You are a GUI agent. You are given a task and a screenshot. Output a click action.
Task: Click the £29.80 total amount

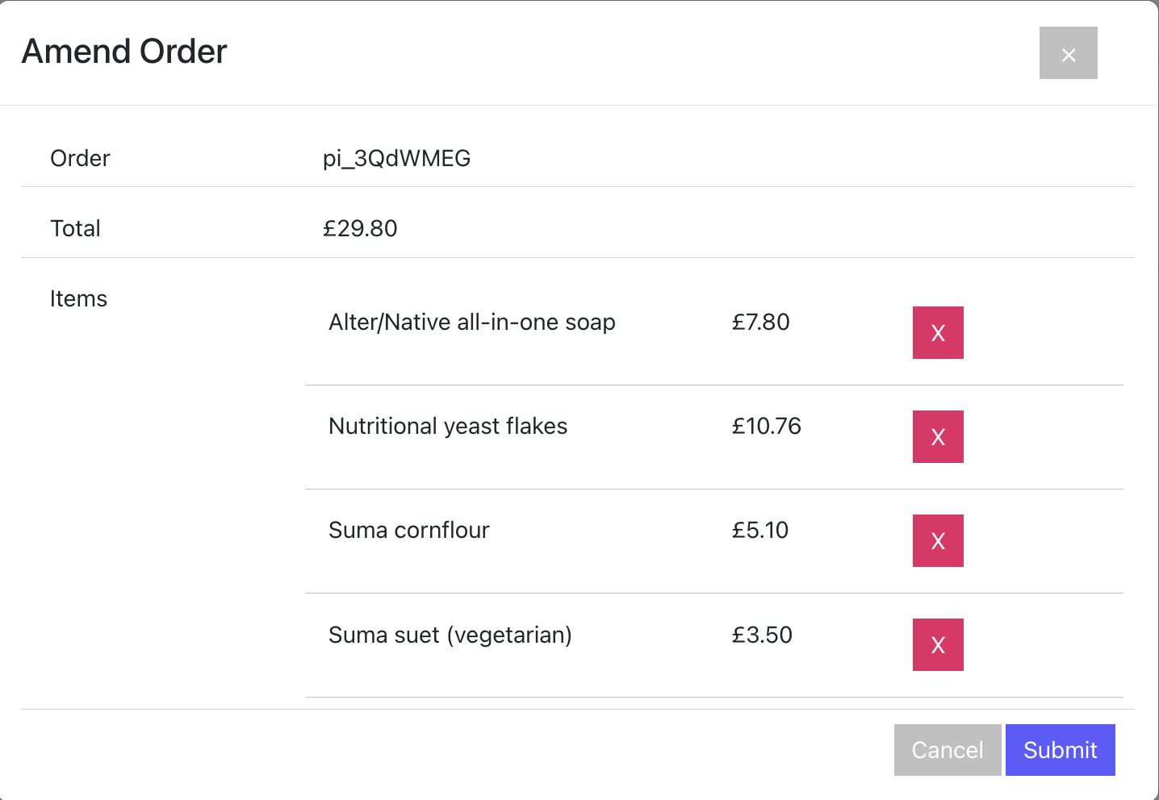click(x=360, y=228)
